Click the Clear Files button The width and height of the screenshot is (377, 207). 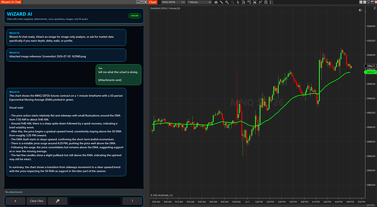[37, 201]
